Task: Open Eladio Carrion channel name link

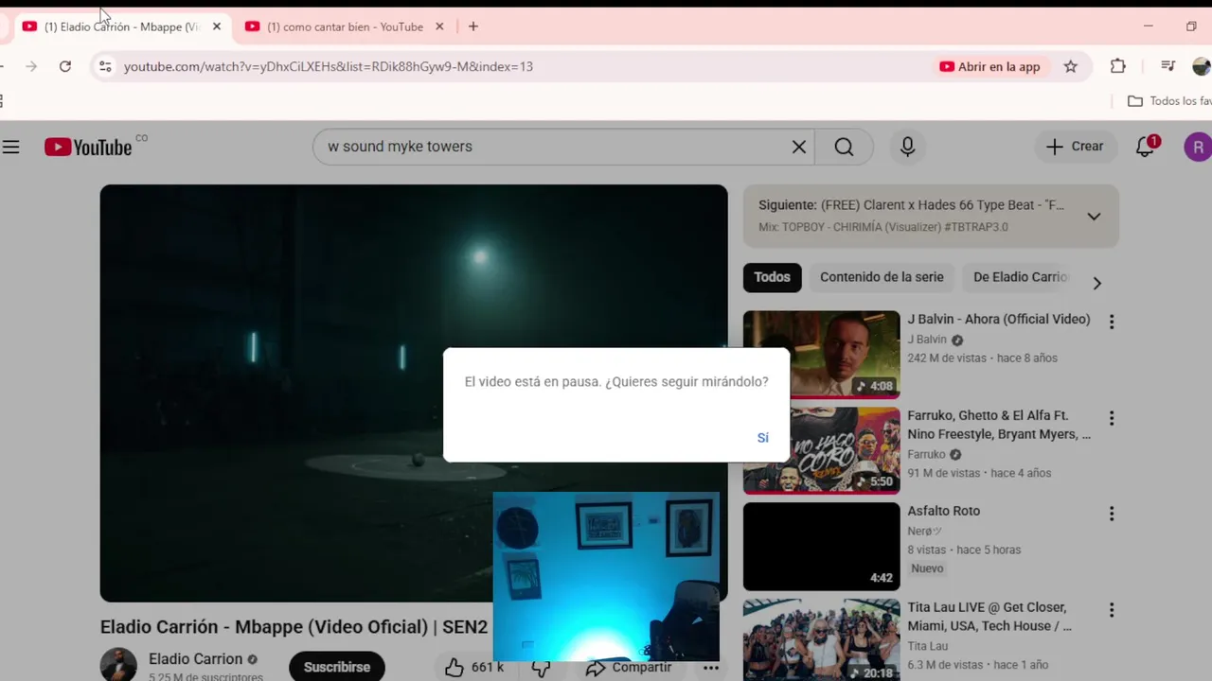Action: click(195, 659)
